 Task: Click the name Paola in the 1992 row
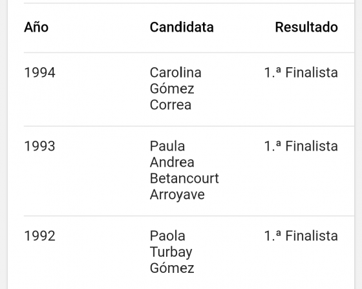(x=167, y=236)
